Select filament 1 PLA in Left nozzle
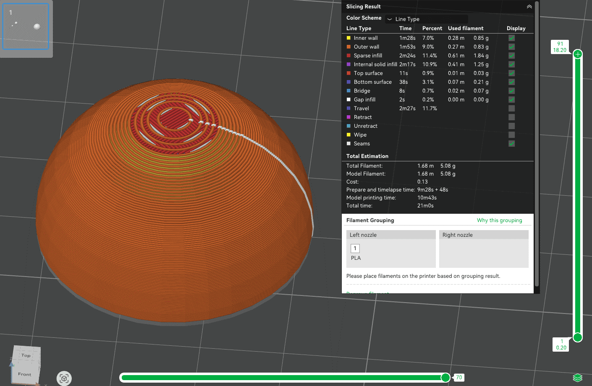Image resolution: width=592 pixels, height=386 pixels. [x=355, y=249]
